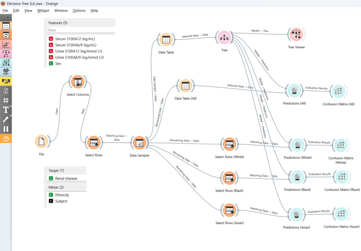This screenshot has width=361, height=251.
Task: Open the text tool dropdown arrow
Action: pyautogui.click(x=10, y=107)
